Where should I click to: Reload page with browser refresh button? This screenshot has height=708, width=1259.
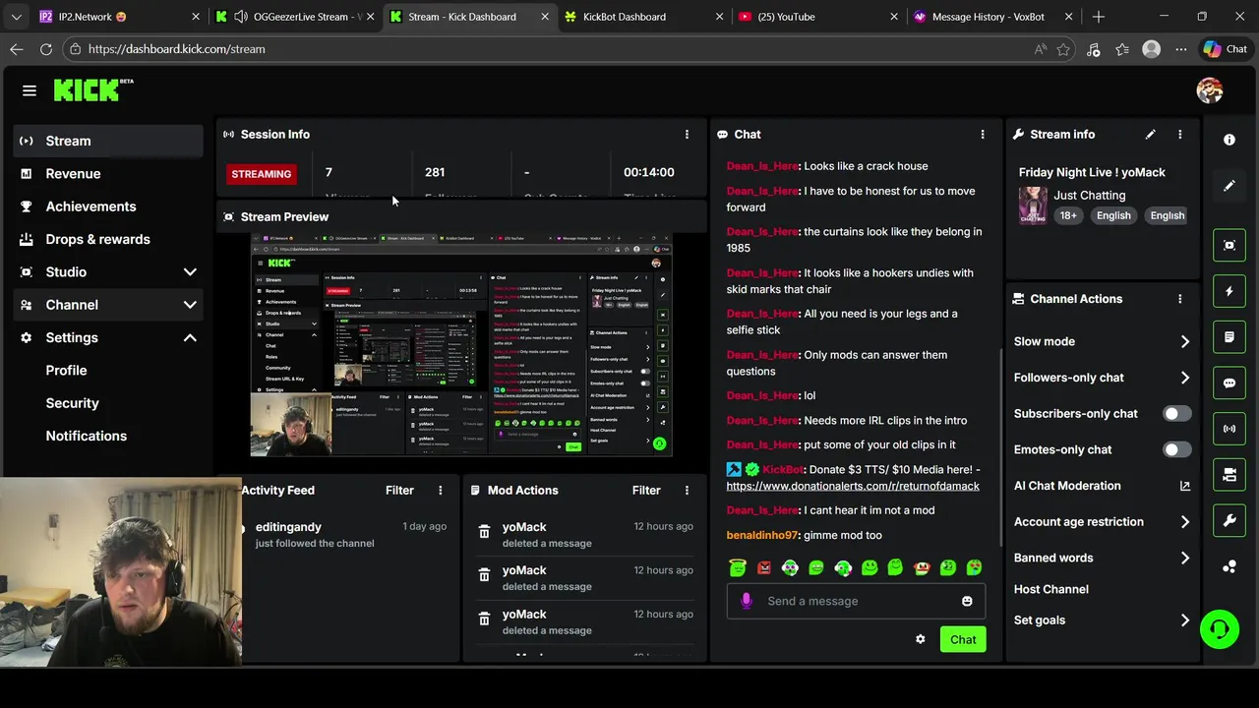(46, 49)
